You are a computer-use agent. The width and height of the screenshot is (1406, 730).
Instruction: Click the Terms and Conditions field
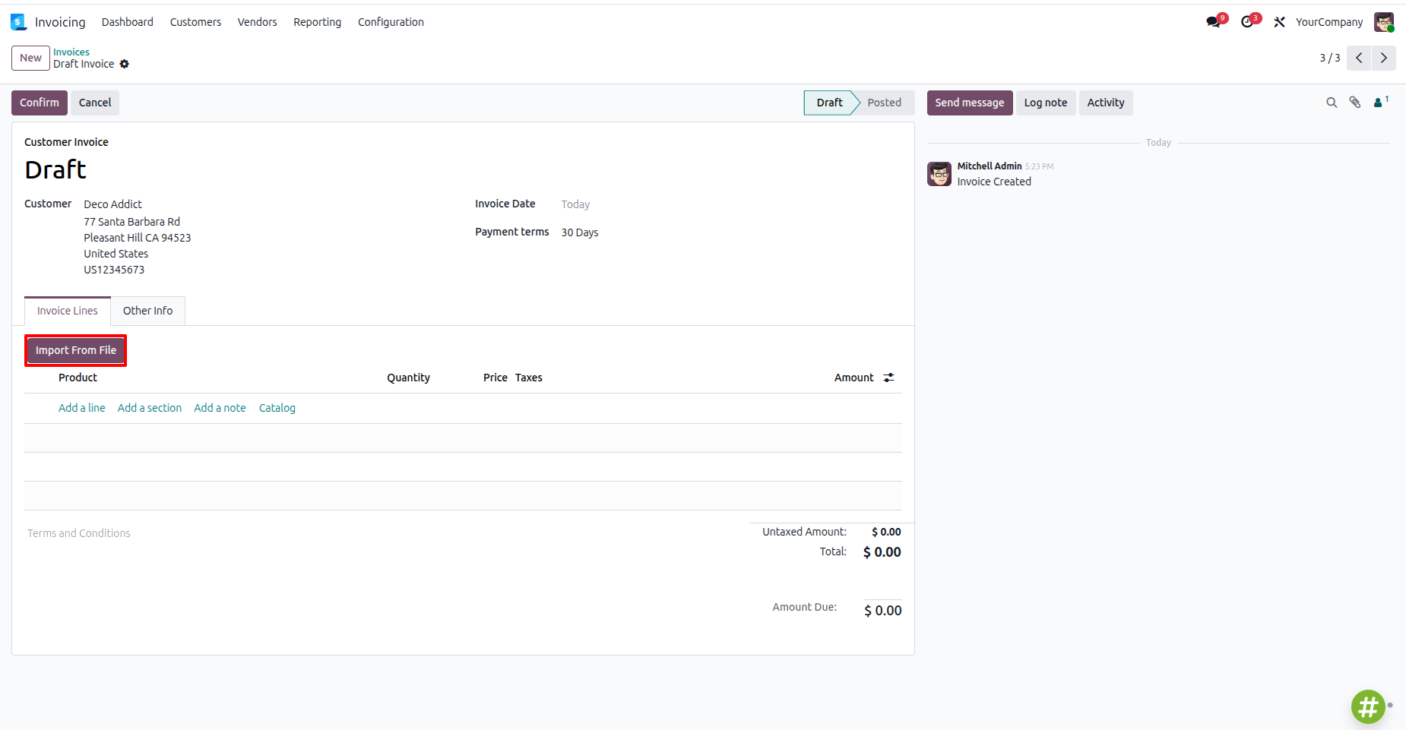coord(79,533)
